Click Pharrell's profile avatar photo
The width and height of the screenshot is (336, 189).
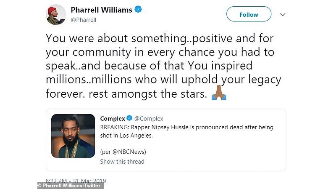56,15
